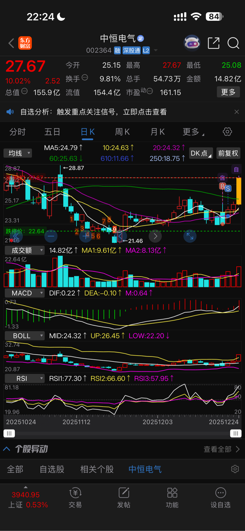Screen dimensions: 245x531
Task: Tap the MA5:24.79 value
Action: click(x=63, y=148)
